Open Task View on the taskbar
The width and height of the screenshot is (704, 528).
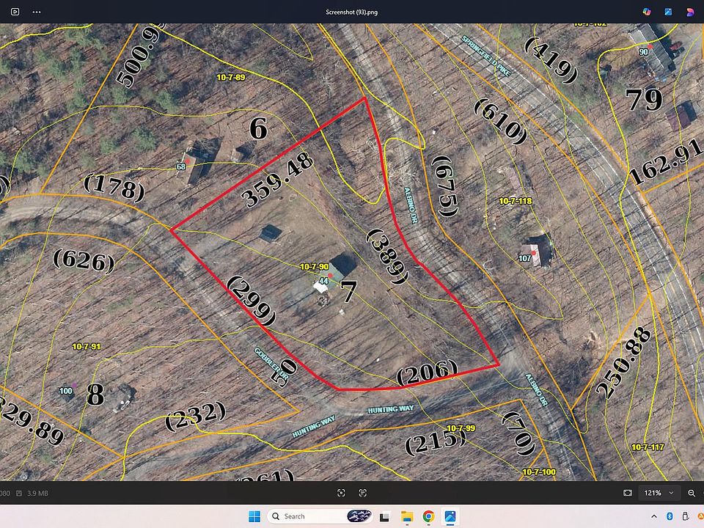(384, 516)
